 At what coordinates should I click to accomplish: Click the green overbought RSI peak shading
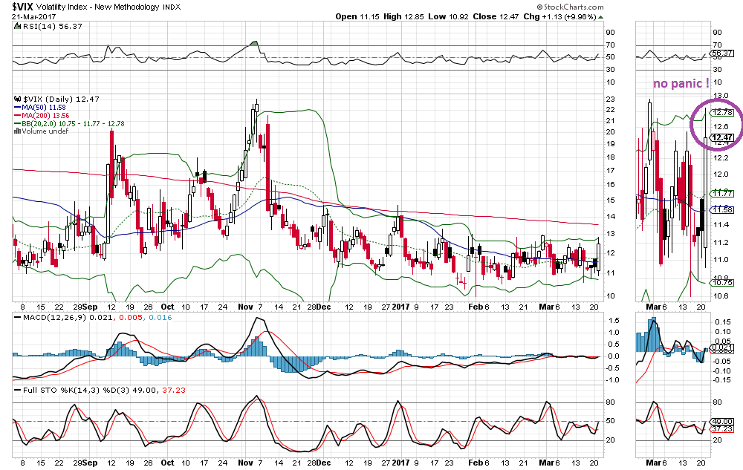[x=254, y=45]
